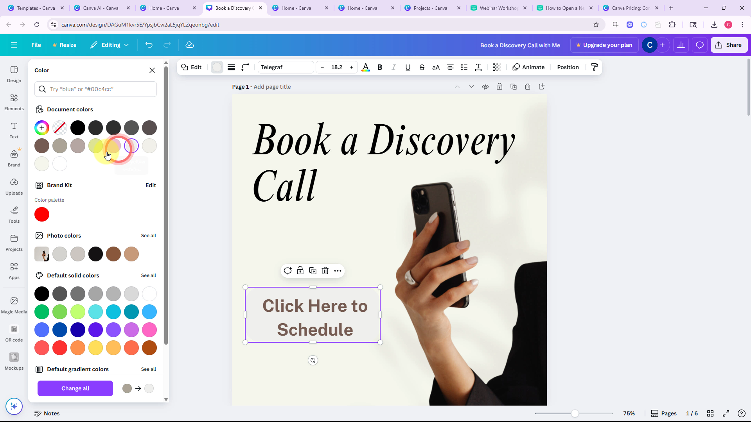Toggle uppercase text formatting
Image resolution: width=751 pixels, height=422 pixels.
coord(436,67)
